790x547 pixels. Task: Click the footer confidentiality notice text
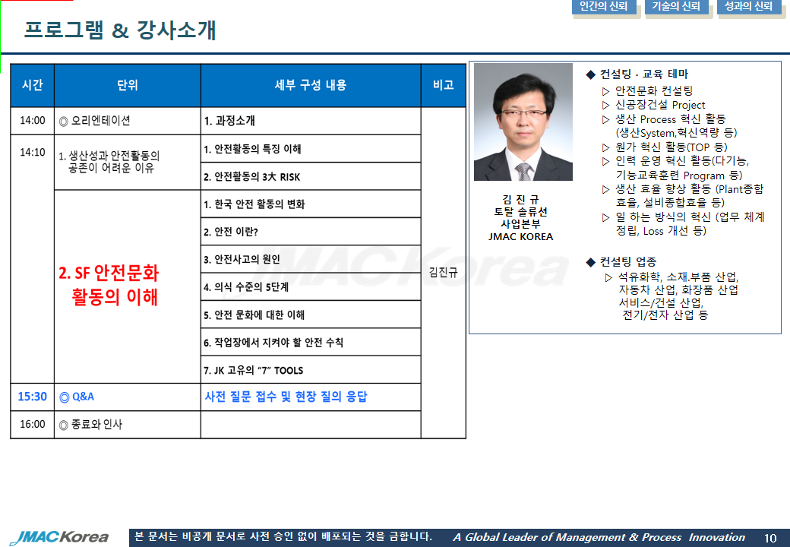tap(283, 536)
